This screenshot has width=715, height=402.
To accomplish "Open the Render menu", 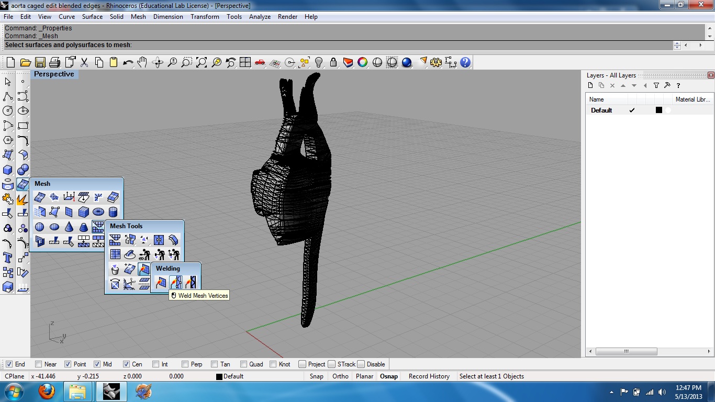I will point(288,17).
